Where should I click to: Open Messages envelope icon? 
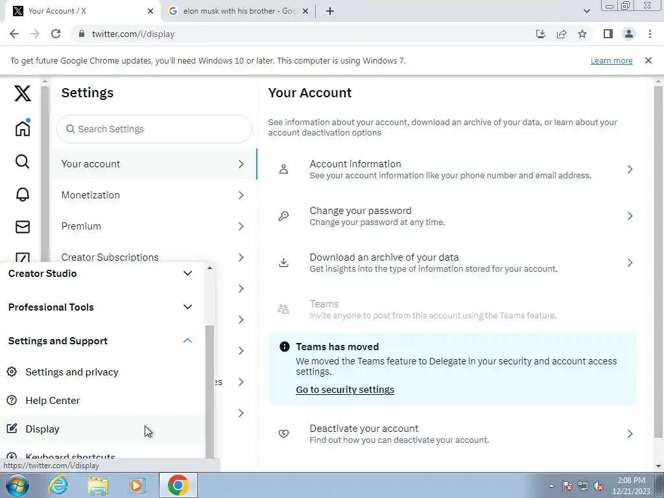coord(23,227)
